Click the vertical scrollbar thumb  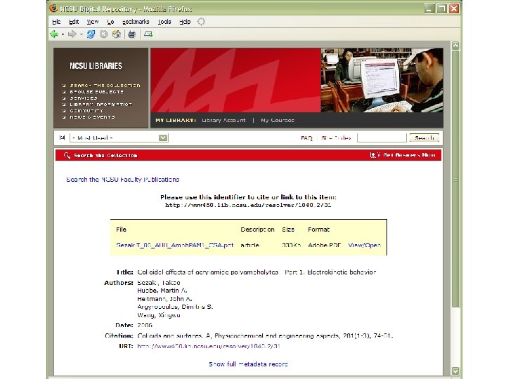click(x=455, y=179)
